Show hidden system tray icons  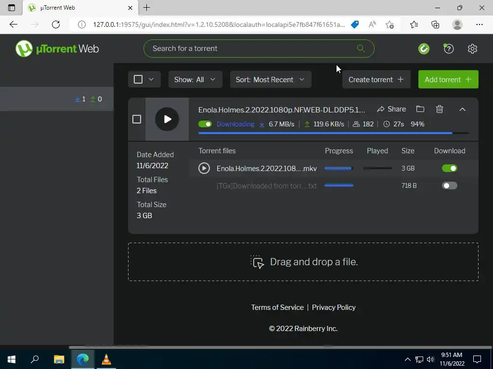(x=407, y=359)
